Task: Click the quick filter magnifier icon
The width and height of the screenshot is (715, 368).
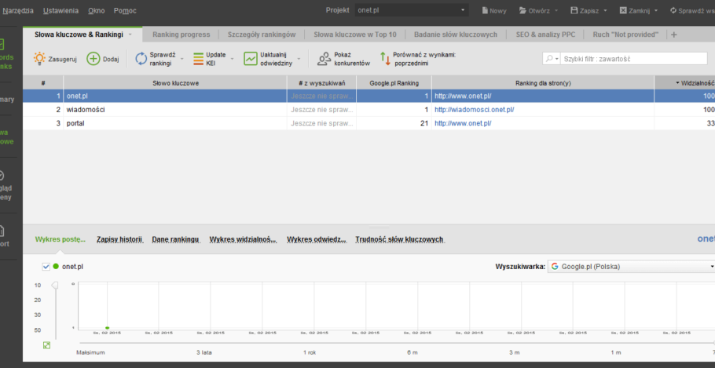Action: [x=549, y=59]
